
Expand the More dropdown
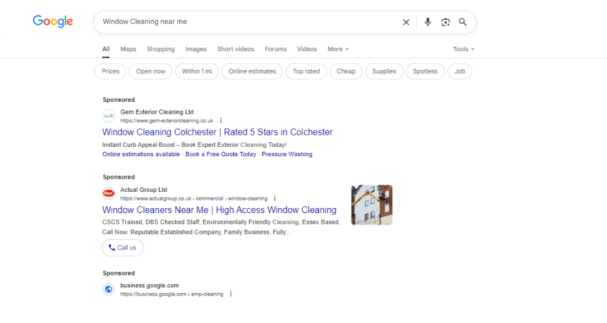click(x=338, y=49)
